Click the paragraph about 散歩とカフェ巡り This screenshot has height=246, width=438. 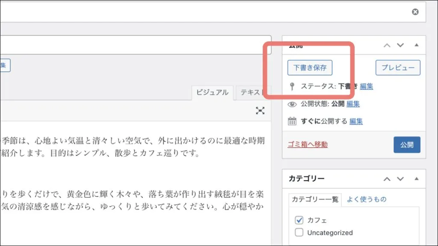pos(133,147)
